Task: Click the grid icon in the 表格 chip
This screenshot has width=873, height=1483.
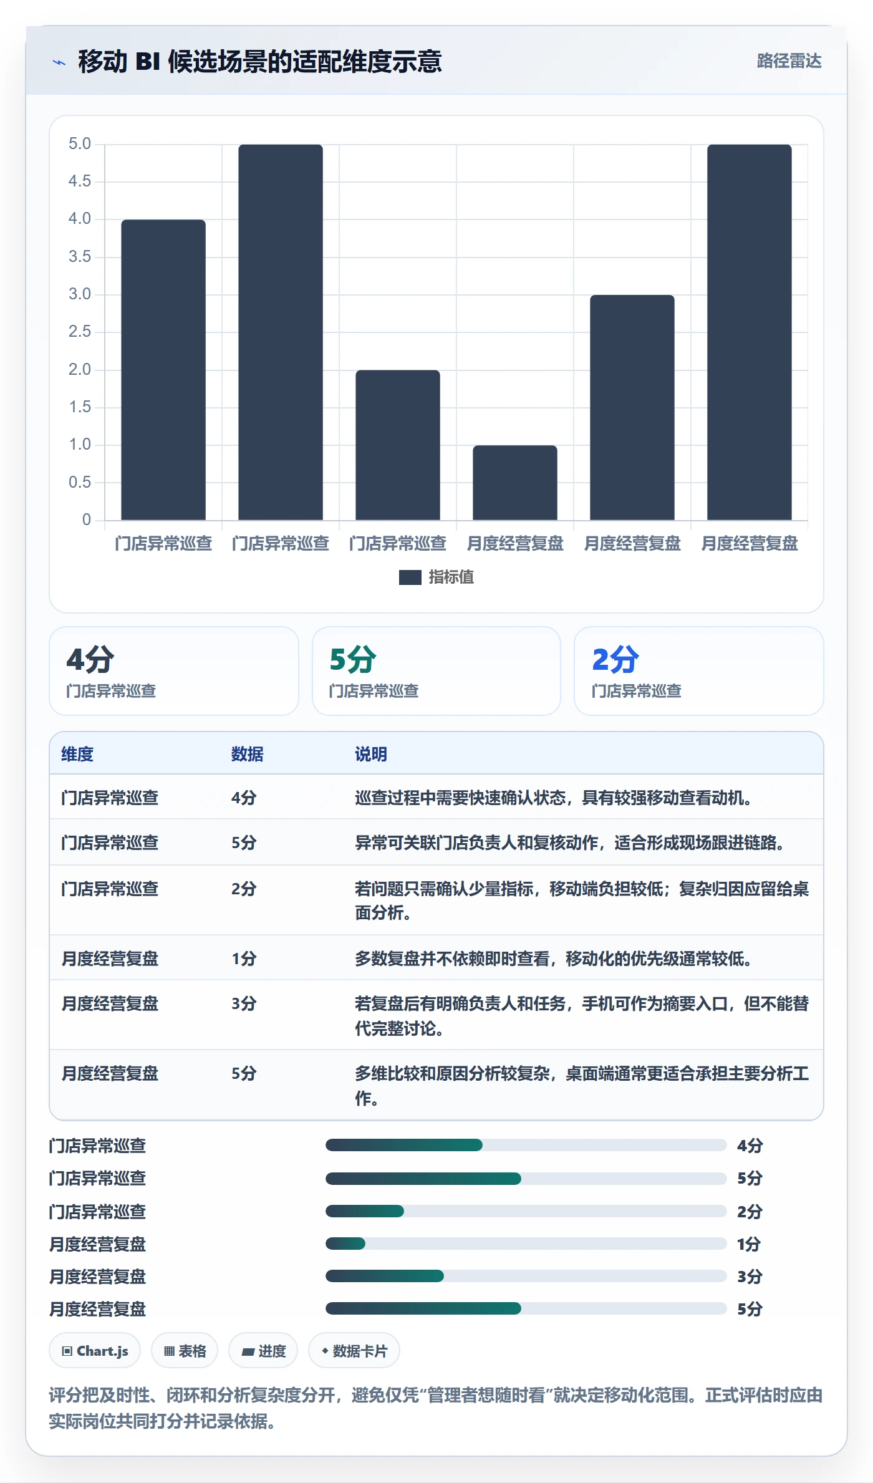Action: 169,1351
